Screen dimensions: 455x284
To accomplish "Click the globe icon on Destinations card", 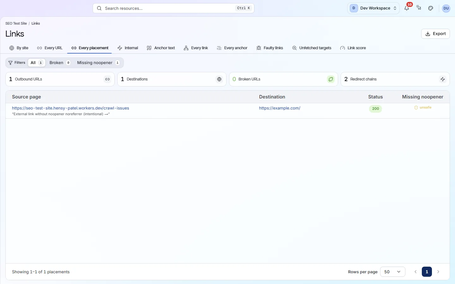I will point(219,79).
